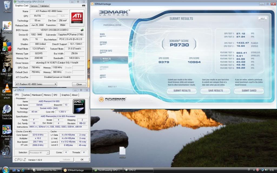The height and width of the screenshot is (173, 277).
Task: Switch to 3DMarkVantage taskbar button
Action: point(77,170)
